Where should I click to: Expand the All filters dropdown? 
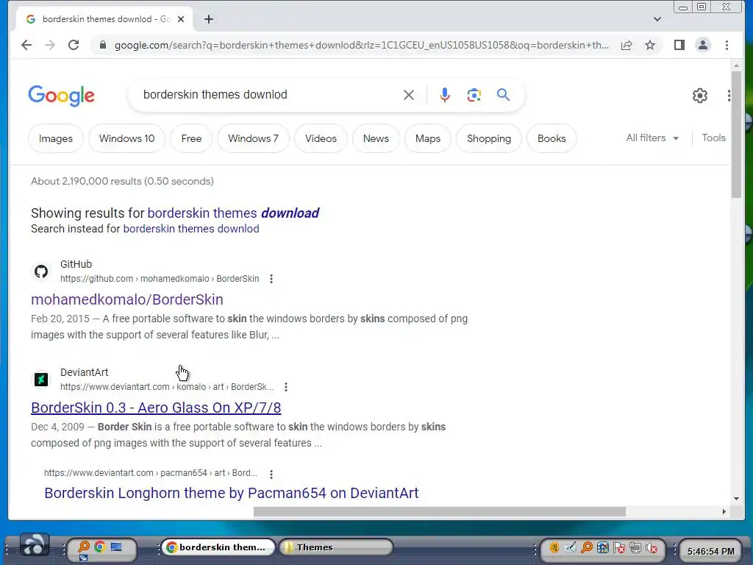point(652,138)
